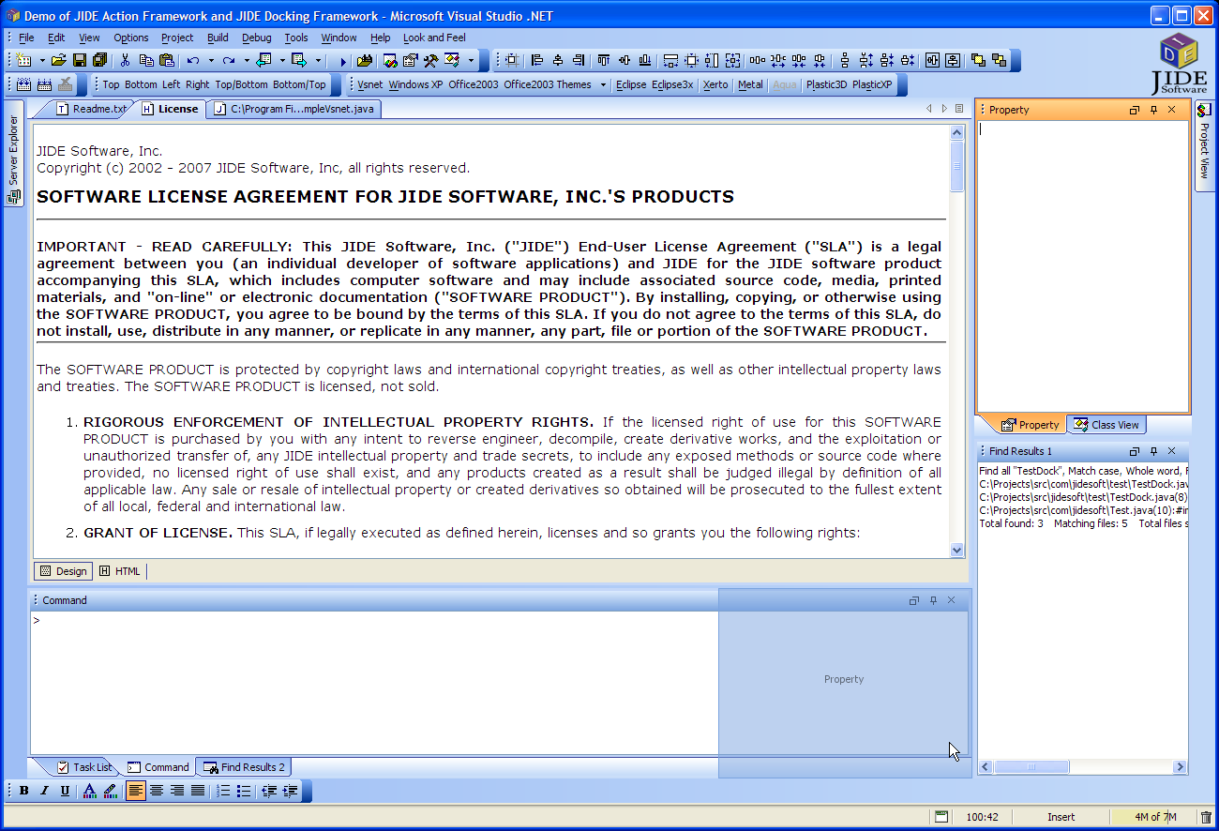Switch to the Class View tab
This screenshot has width=1219, height=831.
(1106, 425)
